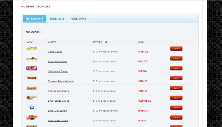Viewport: 222px width, 127px height.
Task: Select the NO DEPOSIT tab
Action: tap(34, 19)
